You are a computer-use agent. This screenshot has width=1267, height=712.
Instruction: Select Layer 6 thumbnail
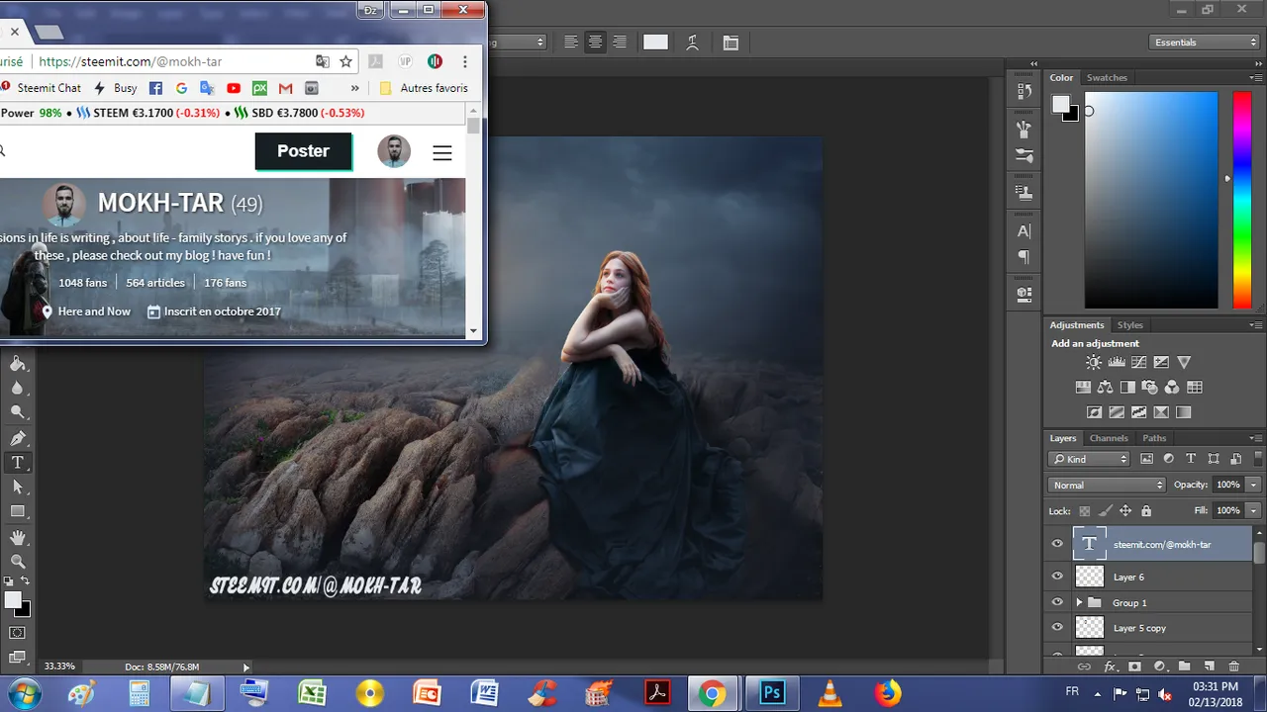(1090, 577)
